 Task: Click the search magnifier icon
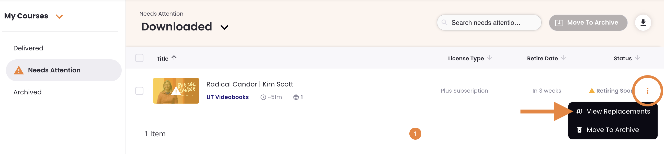[444, 23]
